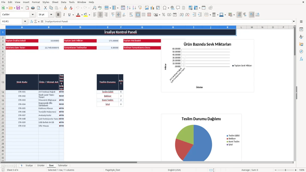Viewport: 306px width, 172px height.
Task: Open the underline style dropdown arrow
Action: (73, 15)
